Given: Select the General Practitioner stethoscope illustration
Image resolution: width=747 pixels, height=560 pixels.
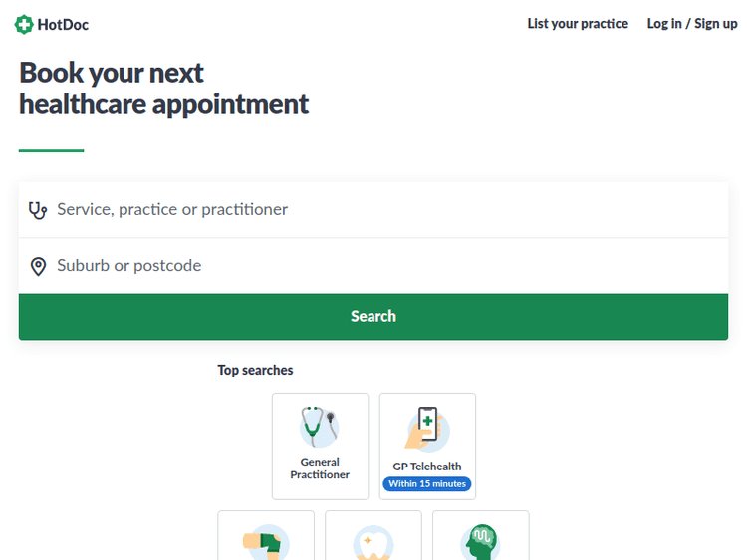Looking at the screenshot, I should click(x=320, y=427).
